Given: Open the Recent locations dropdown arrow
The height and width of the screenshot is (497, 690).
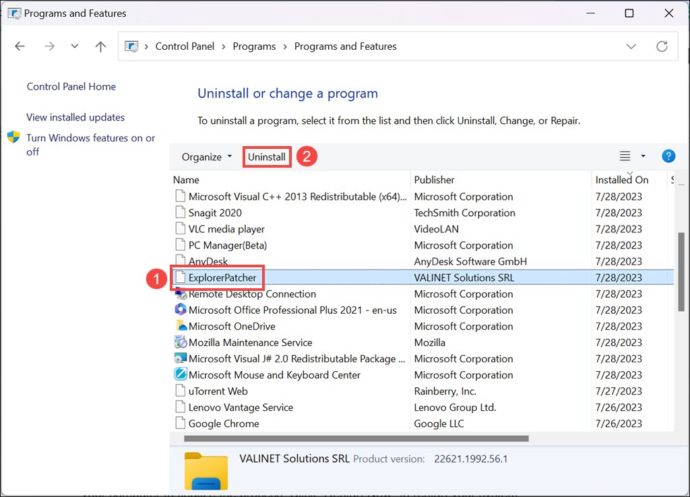Looking at the screenshot, I should pos(75,46).
